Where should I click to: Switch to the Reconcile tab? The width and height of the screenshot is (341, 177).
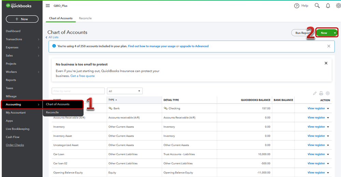pyautogui.click(x=85, y=18)
